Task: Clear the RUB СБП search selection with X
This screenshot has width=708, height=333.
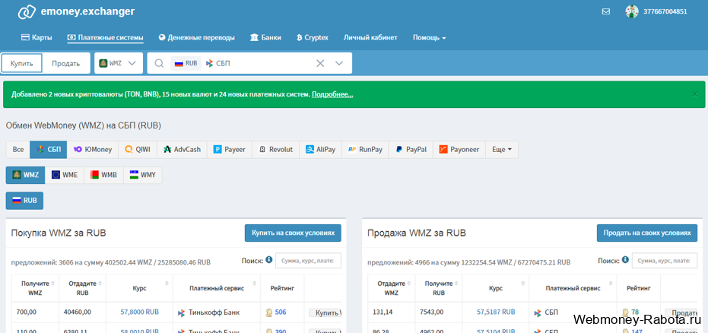Action: pyautogui.click(x=320, y=63)
